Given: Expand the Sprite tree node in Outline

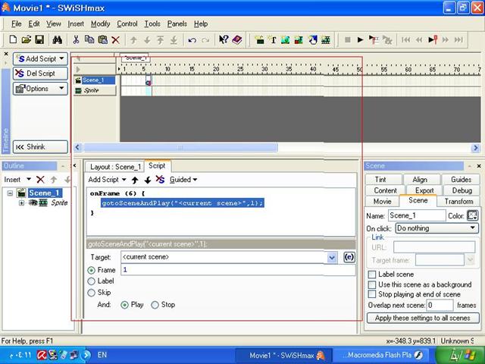Looking at the screenshot, I should pos(22,203).
